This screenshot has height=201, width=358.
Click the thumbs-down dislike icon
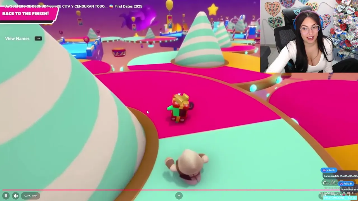pos(333,182)
